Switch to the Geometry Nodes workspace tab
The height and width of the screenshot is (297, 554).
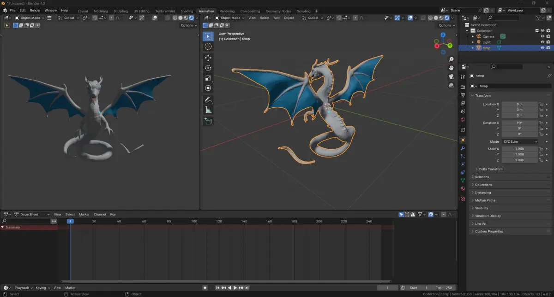point(278,11)
